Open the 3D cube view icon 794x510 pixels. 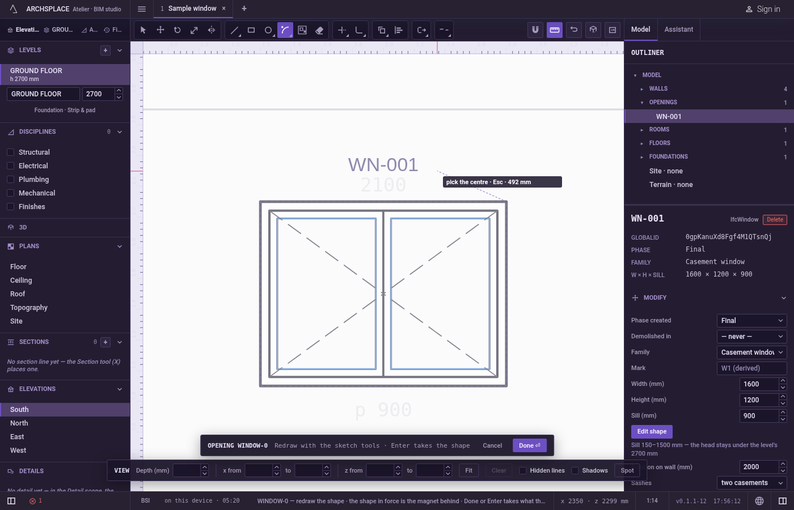[x=593, y=30]
